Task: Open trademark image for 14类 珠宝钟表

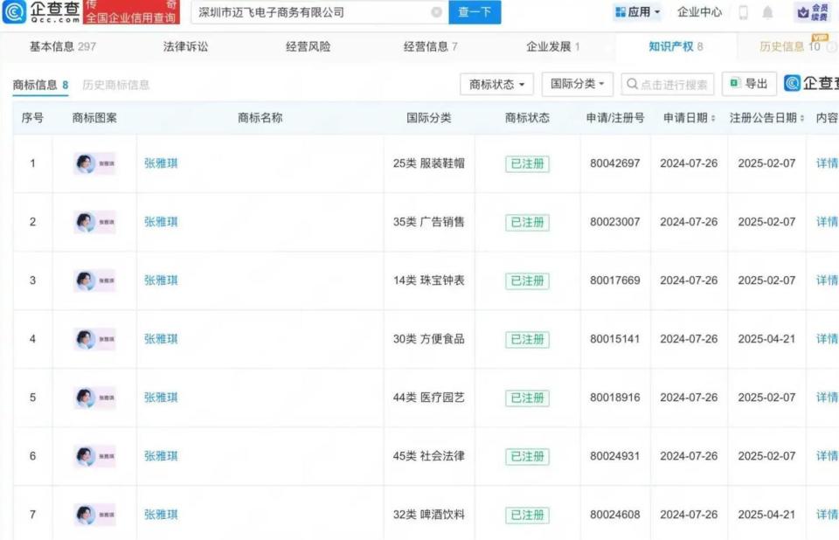Action: pyautogui.click(x=94, y=280)
